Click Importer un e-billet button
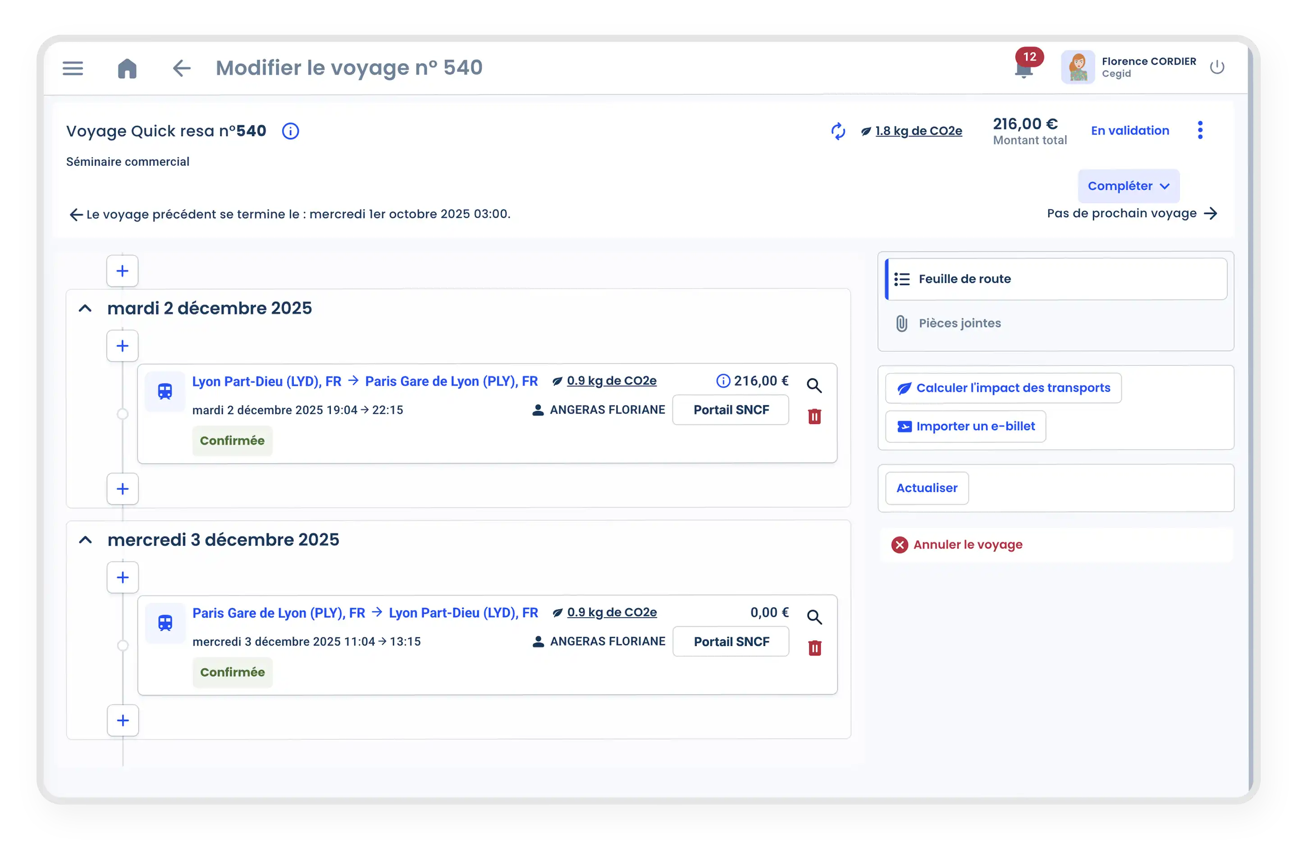This screenshot has width=1298, height=856. (965, 426)
